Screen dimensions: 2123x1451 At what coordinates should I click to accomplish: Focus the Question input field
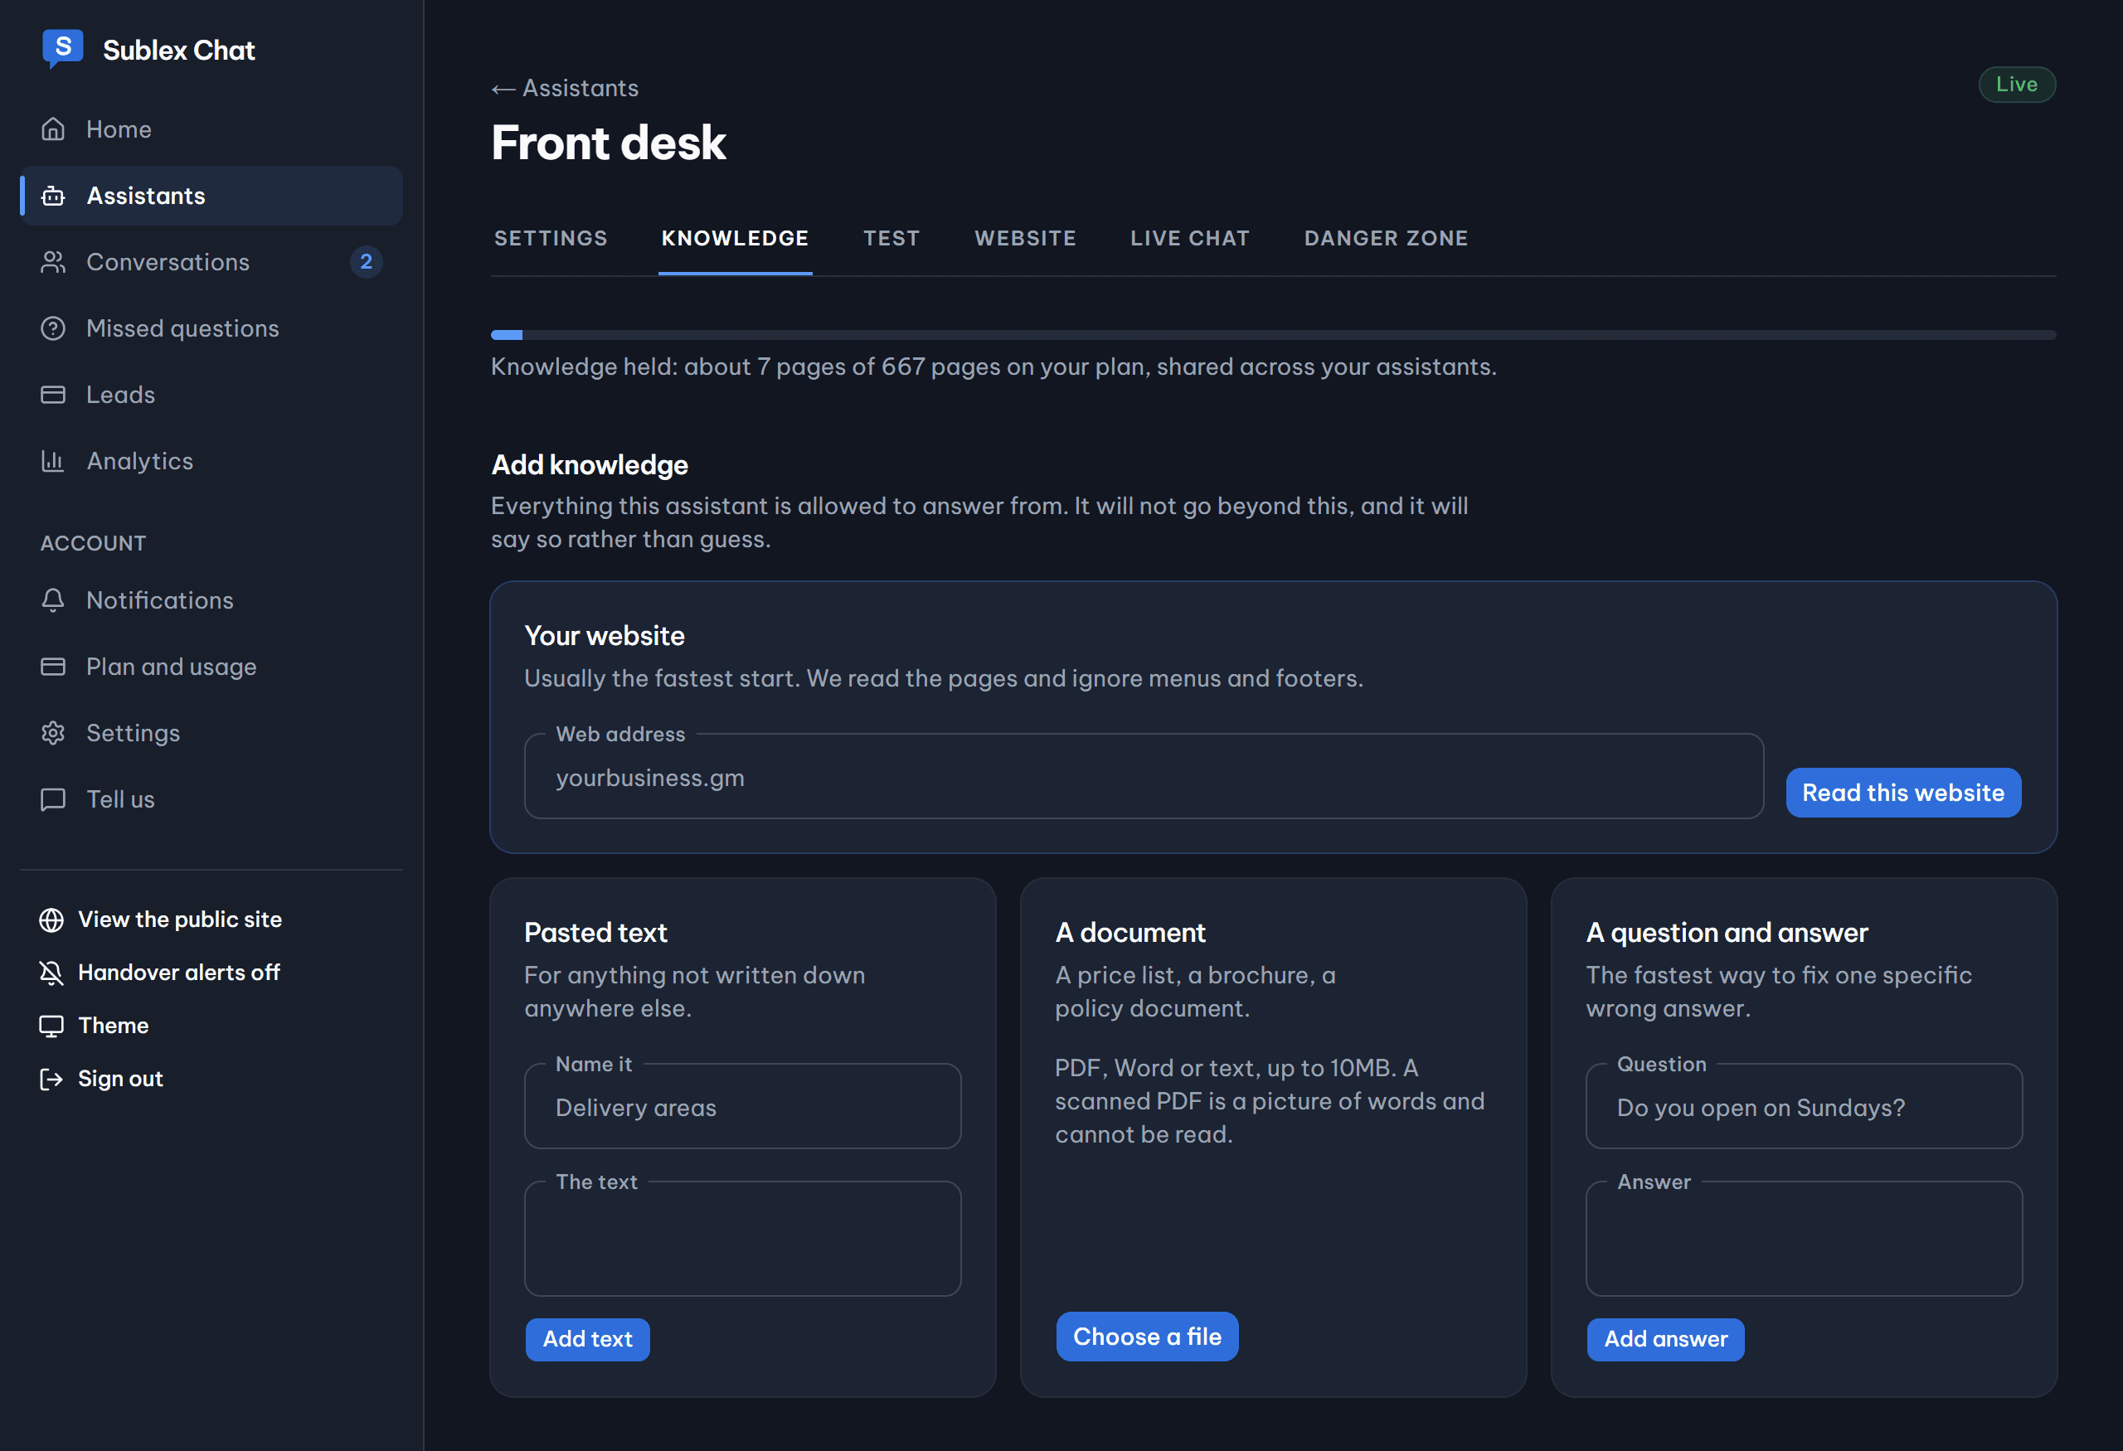[x=1805, y=1107]
